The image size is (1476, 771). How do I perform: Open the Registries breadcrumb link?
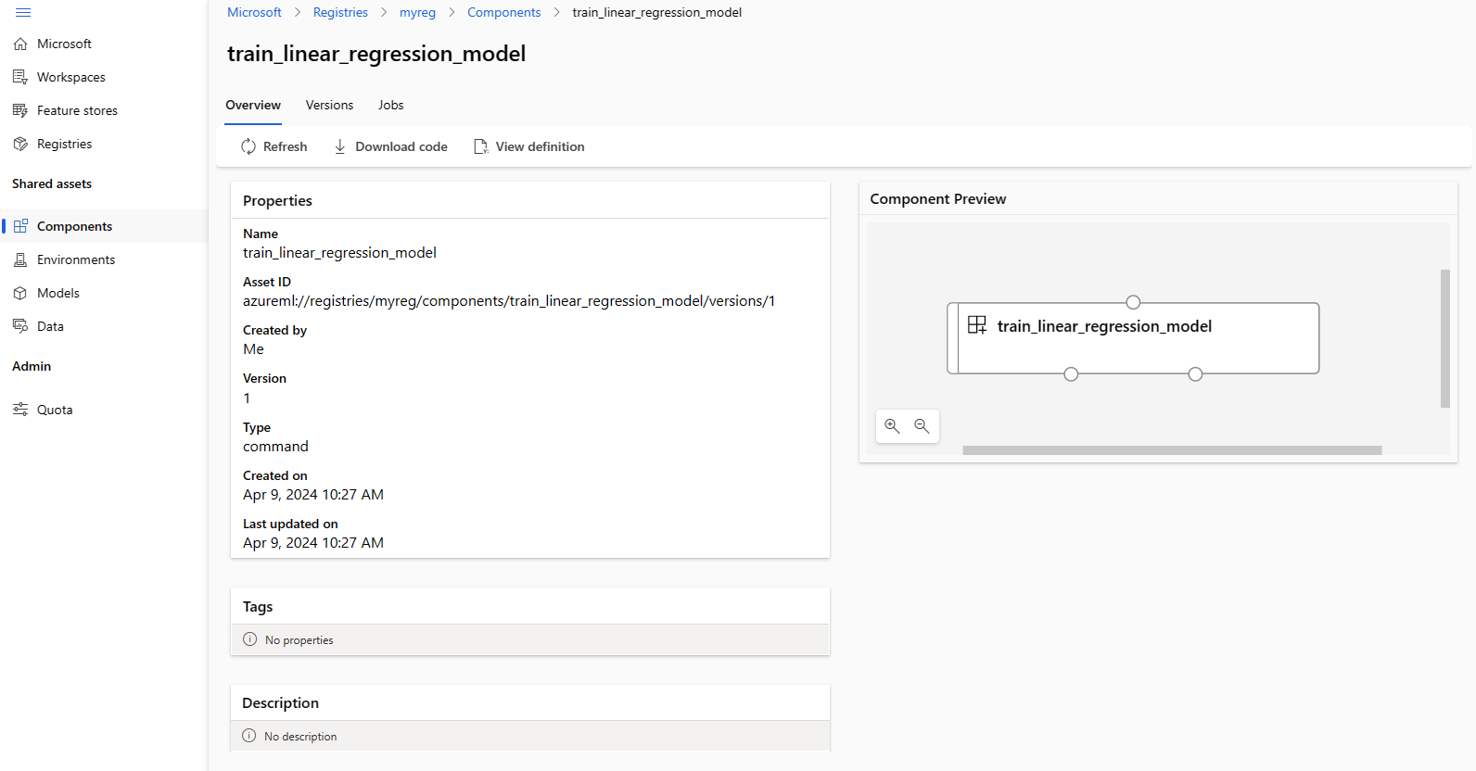[340, 12]
